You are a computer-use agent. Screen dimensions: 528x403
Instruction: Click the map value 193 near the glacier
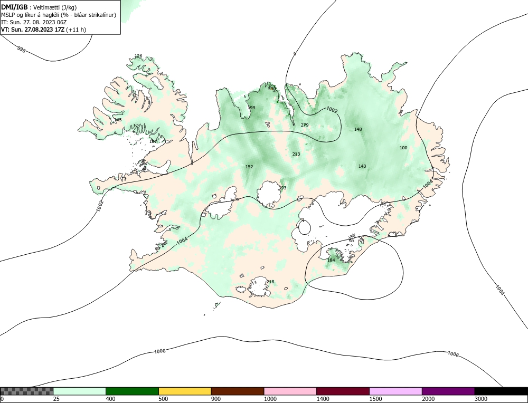(x=282, y=188)
